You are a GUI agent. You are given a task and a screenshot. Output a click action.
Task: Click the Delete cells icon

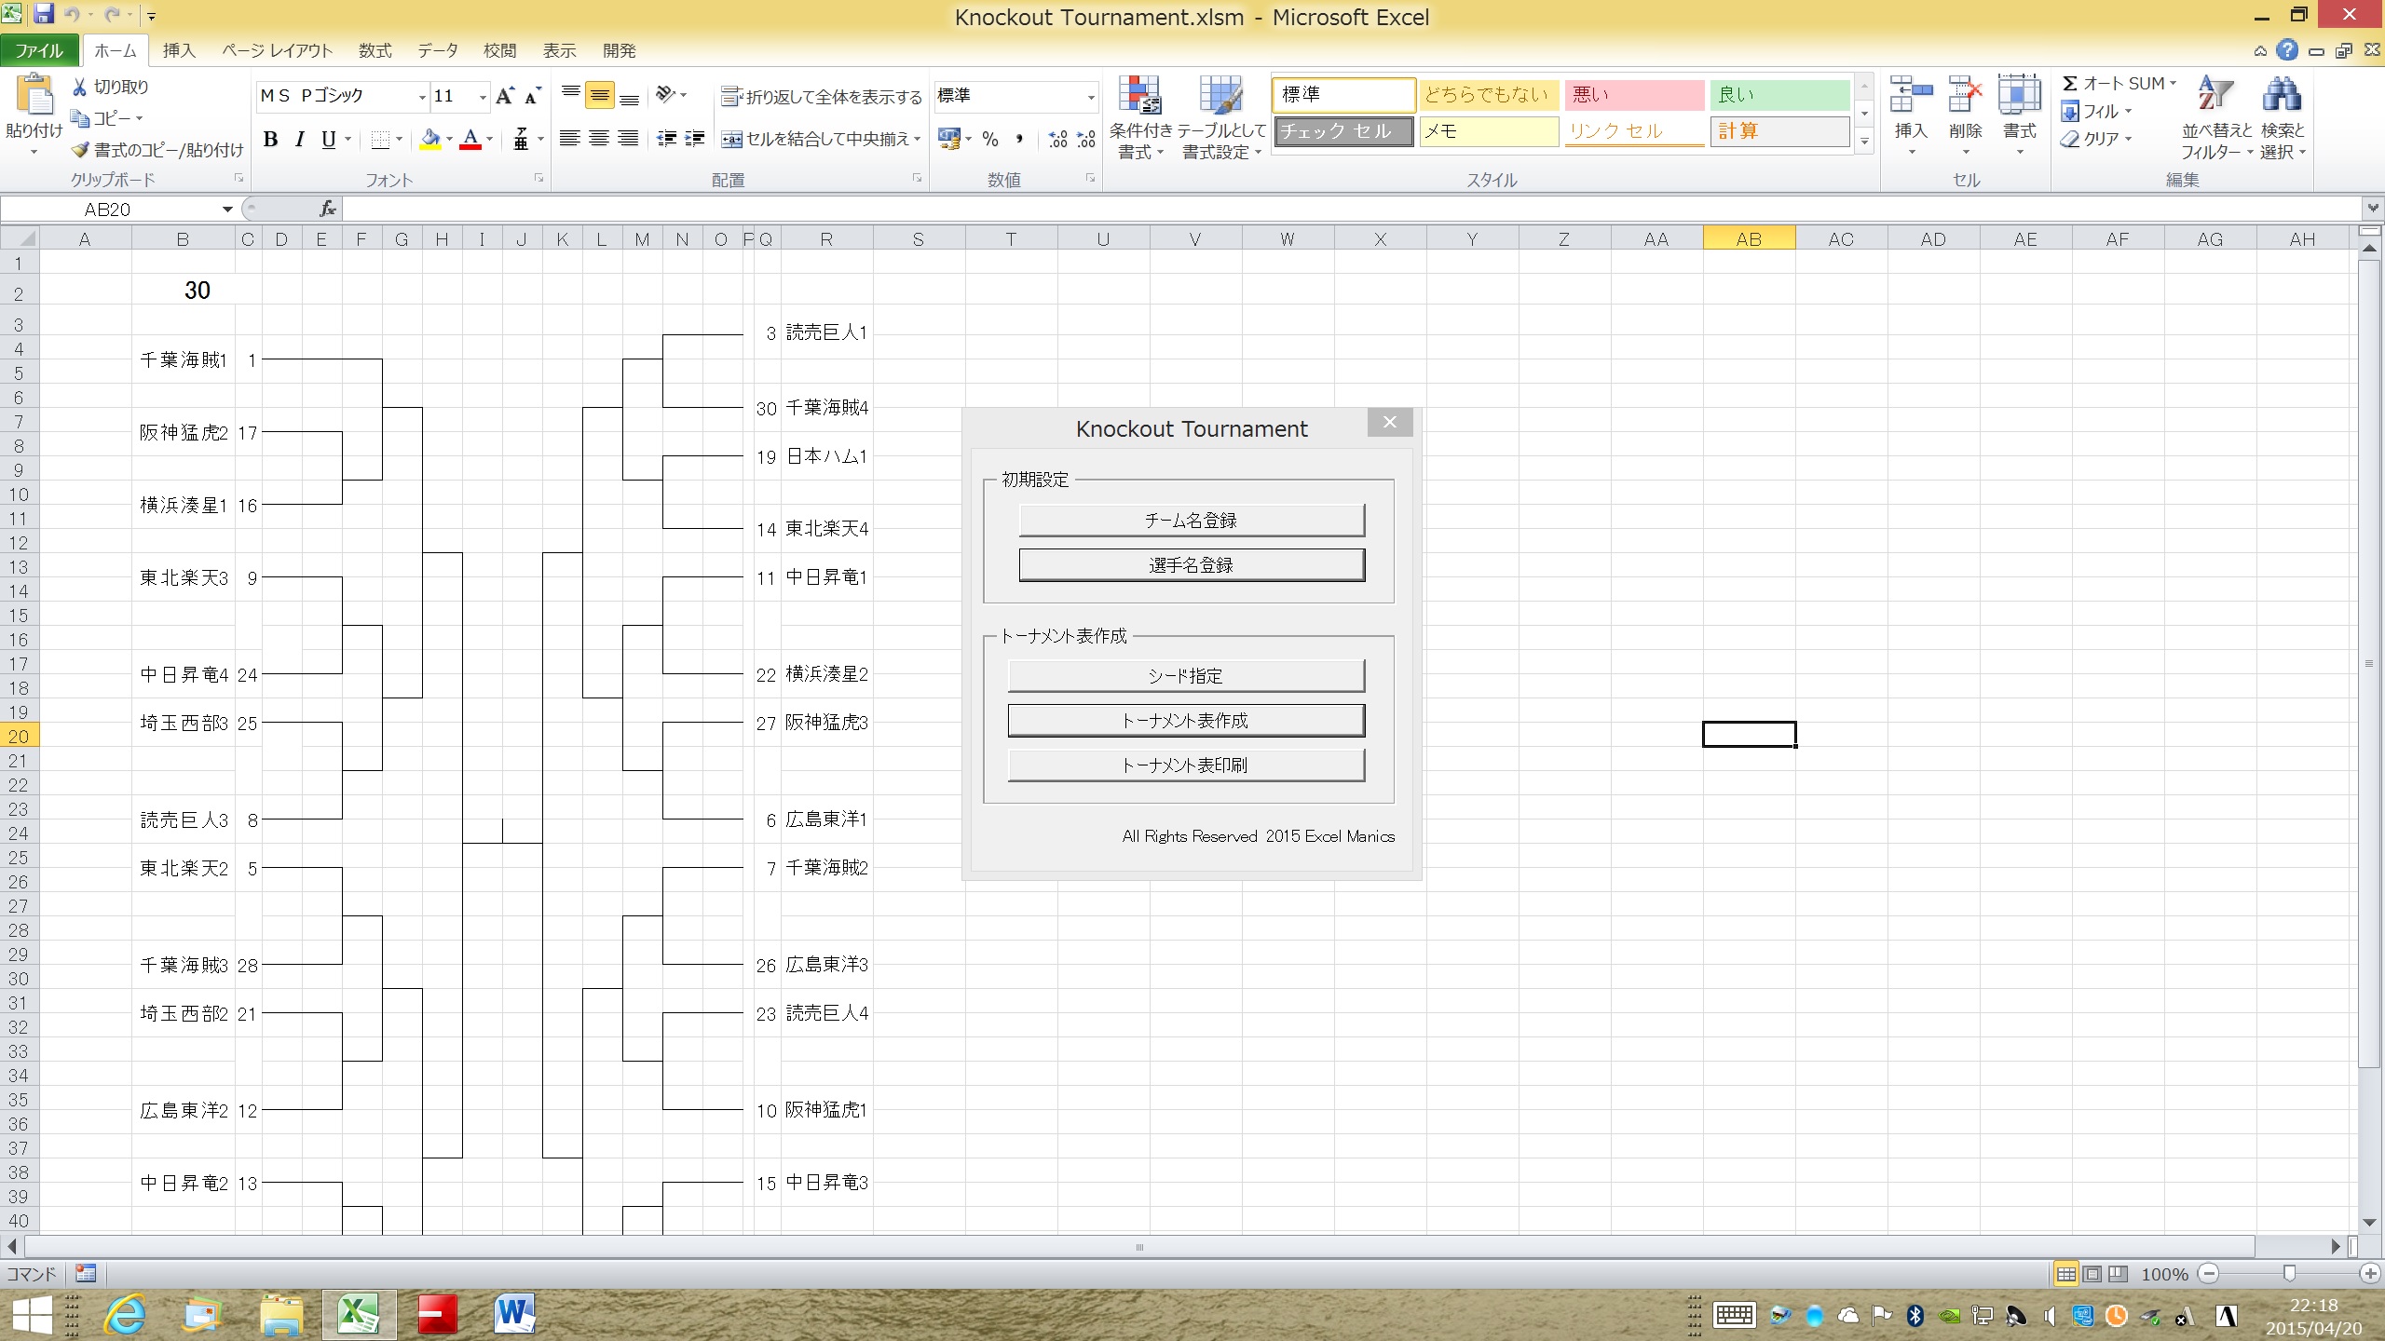click(1965, 96)
